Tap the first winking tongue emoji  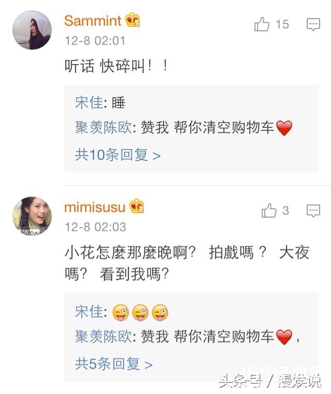point(121,312)
